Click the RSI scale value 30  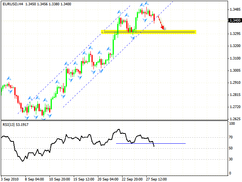[x=231, y=159]
